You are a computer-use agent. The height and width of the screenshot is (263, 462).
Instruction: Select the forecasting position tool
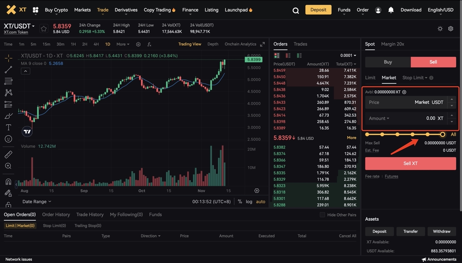(x=8, y=104)
